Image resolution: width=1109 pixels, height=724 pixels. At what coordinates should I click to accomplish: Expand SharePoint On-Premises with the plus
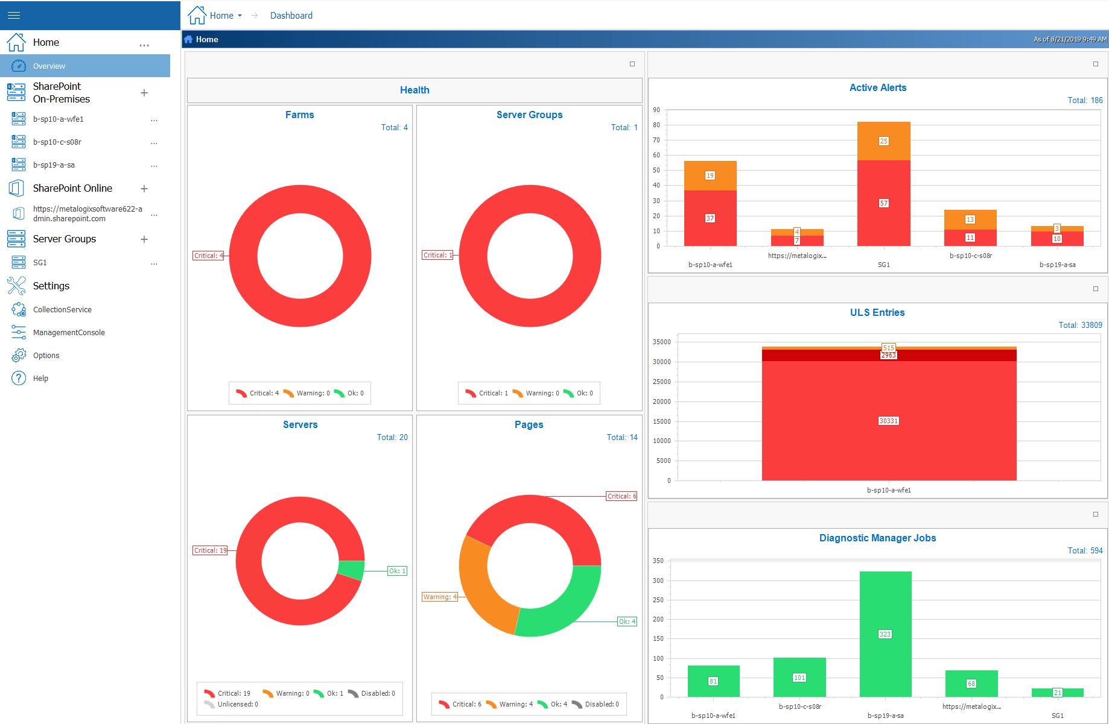[144, 93]
